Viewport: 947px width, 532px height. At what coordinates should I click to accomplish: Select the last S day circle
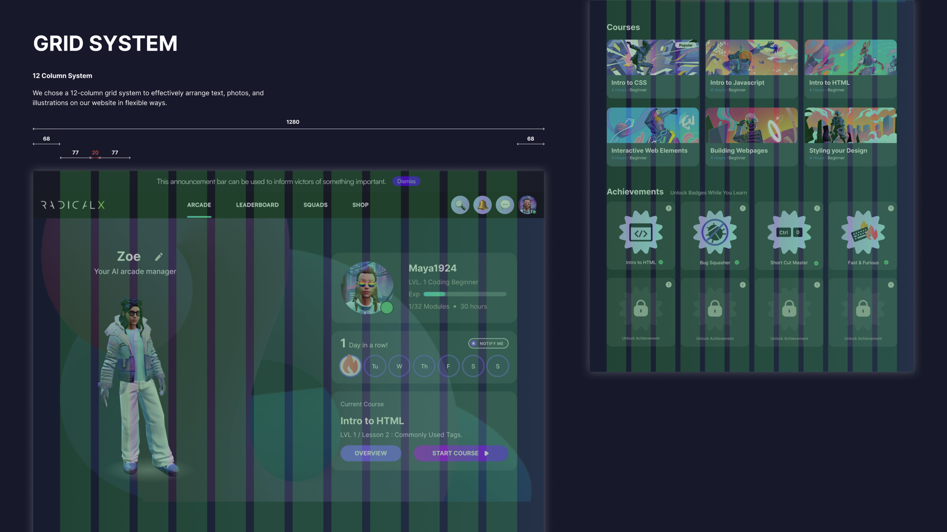pos(498,366)
